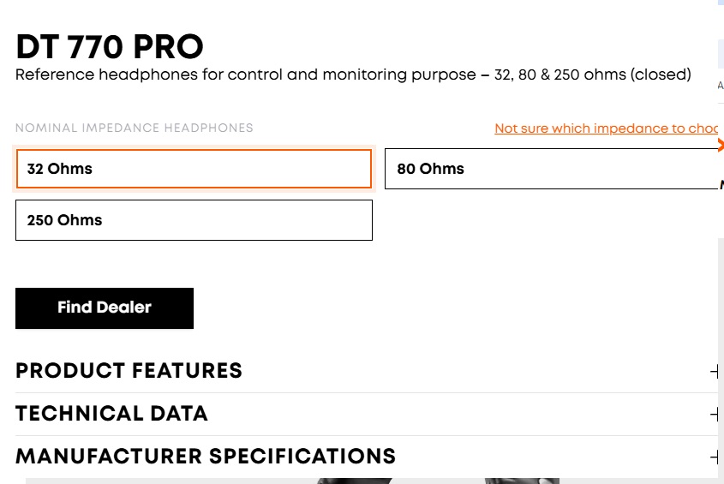The width and height of the screenshot is (724, 484).
Task: Click the blue bar at top right corner
Action: click(x=721, y=3)
